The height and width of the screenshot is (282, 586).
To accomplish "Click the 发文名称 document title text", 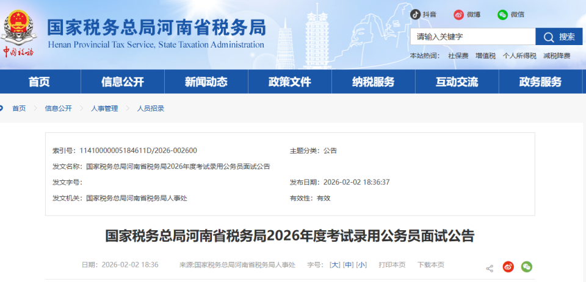I will click(178, 166).
